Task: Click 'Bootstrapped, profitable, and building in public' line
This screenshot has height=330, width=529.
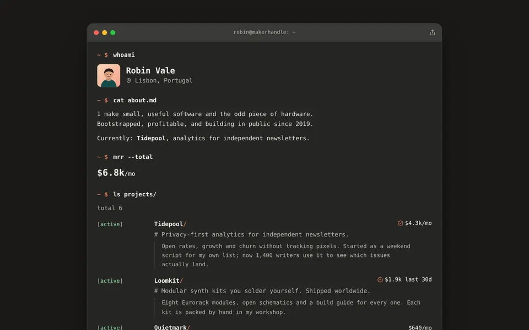Action: pyautogui.click(x=205, y=124)
